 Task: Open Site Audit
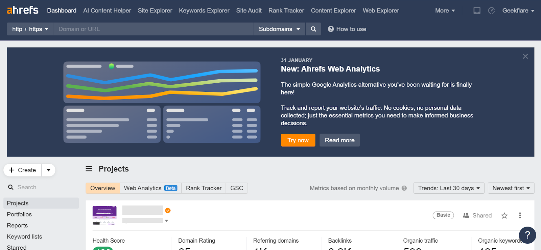click(249, 10)
